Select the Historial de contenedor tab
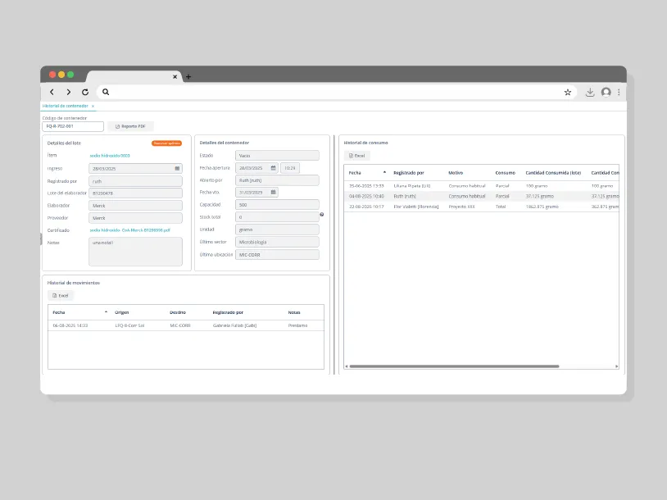667x500 pixels. [65, 106]
